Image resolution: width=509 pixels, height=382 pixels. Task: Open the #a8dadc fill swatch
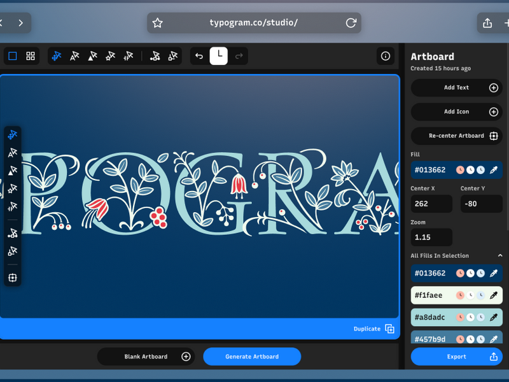point(456,317)
